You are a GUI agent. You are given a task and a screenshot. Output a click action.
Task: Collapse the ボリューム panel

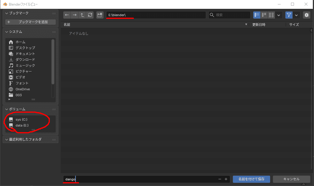coord(7,109)
